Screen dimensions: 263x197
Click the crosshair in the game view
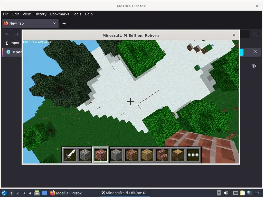[x=130, y=102]
